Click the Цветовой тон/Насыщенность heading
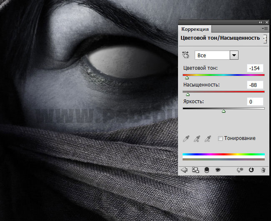The width and height of the screenshot is (271, 221). coord(220,38)
